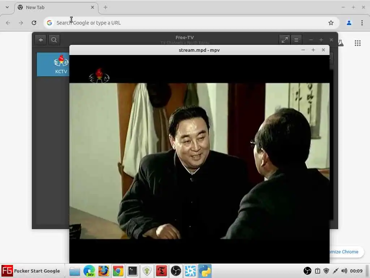The width and height of the screenshot is (370, 278).
Task: Open the terminal from the taskbar
Action: [132, 271]
